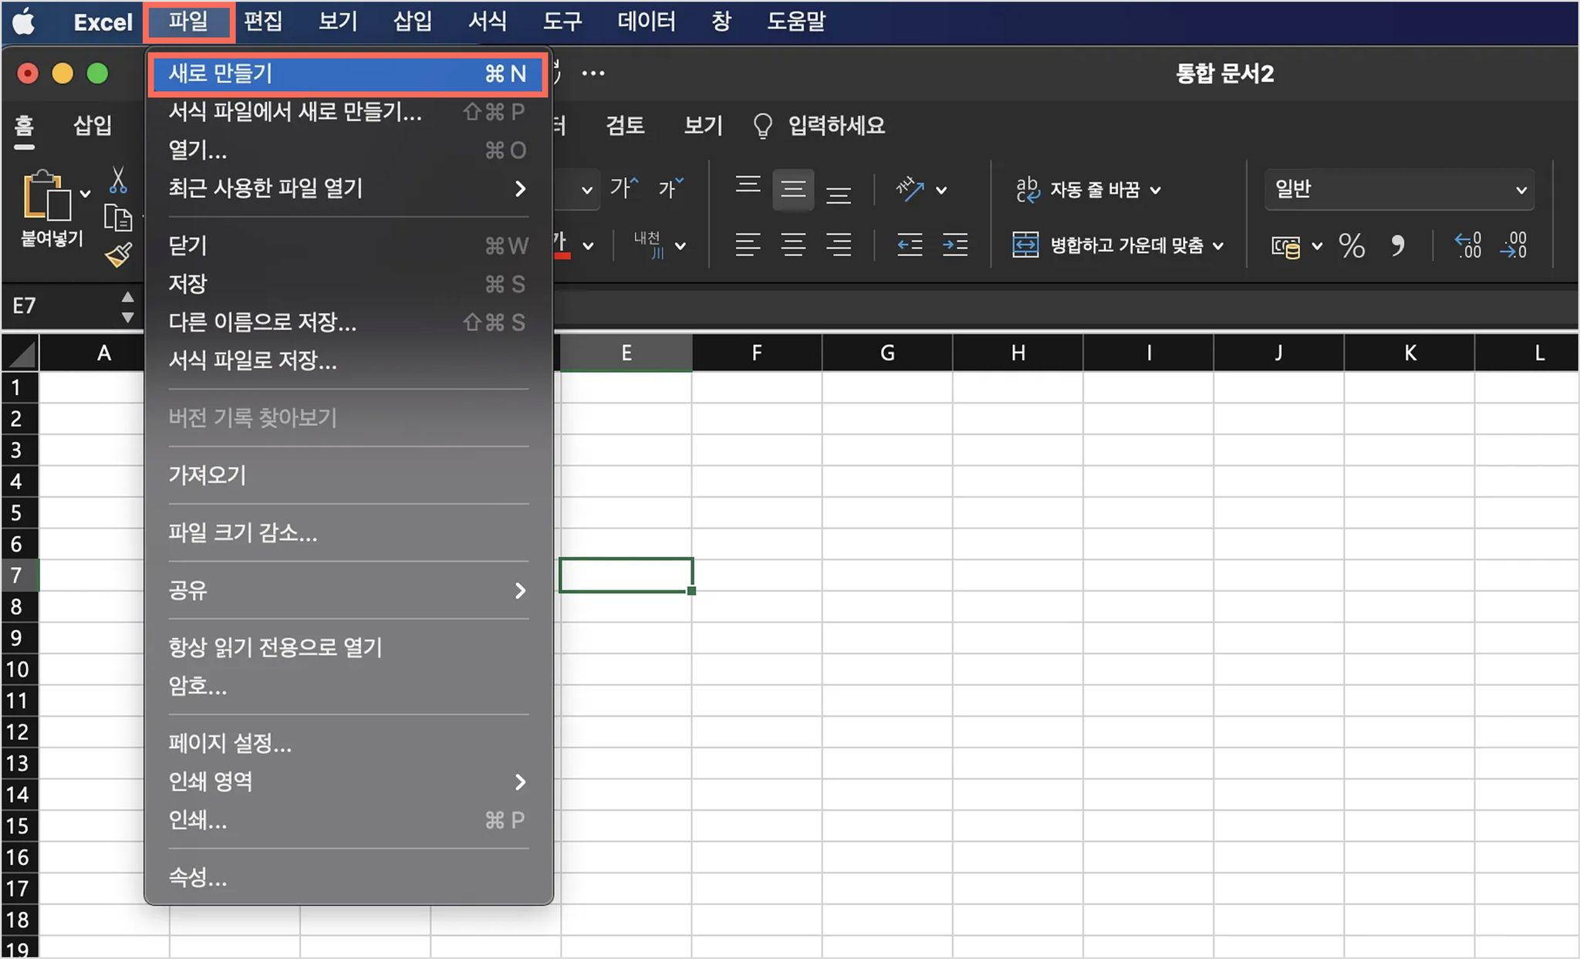The image size is (1580, 959).
Task: Switch to the 검토 ribbon tab
Action: click(x=625, y=125)
